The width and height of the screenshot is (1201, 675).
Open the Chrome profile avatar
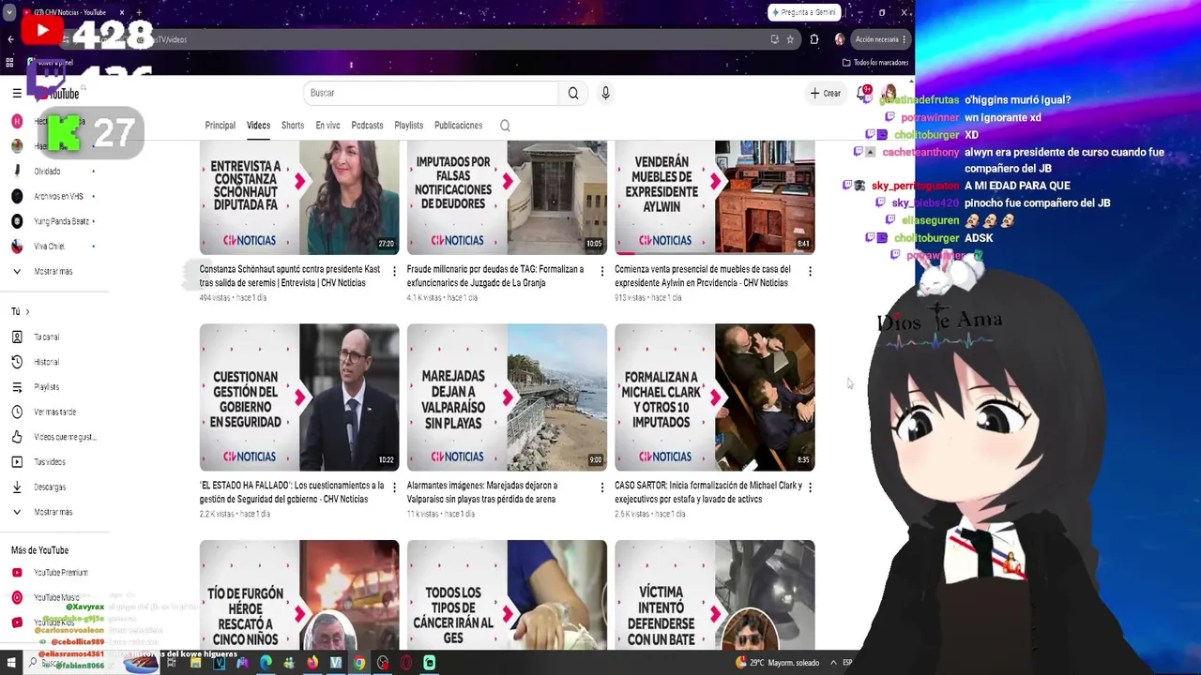pos(839,39)
